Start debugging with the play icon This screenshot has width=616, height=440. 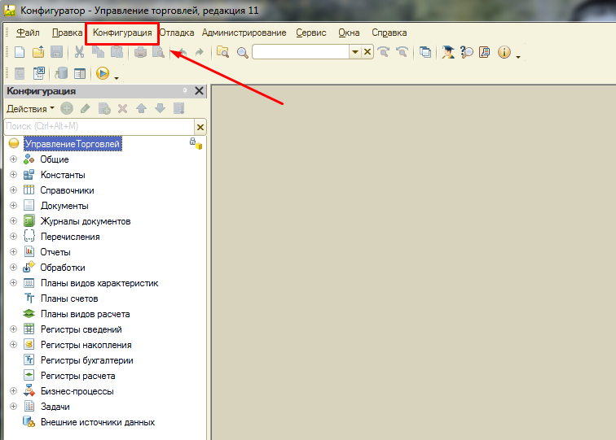103,73
